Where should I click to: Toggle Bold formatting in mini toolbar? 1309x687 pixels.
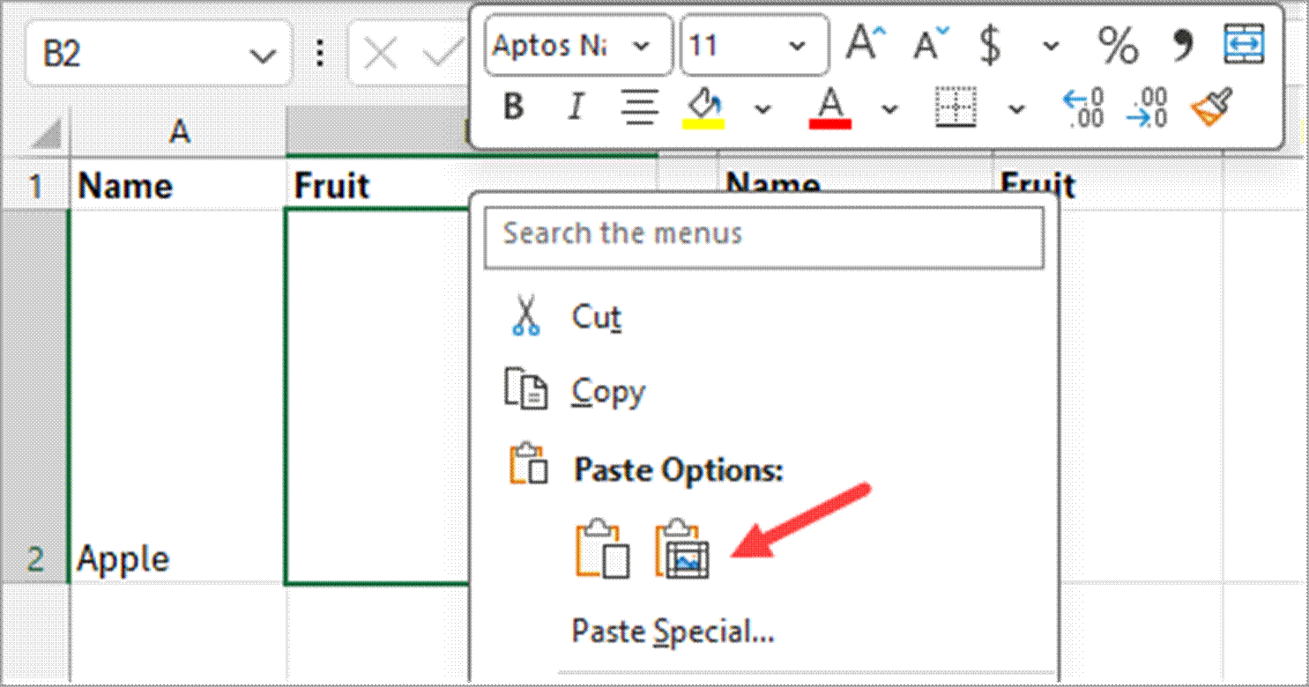tap(514, 107)
